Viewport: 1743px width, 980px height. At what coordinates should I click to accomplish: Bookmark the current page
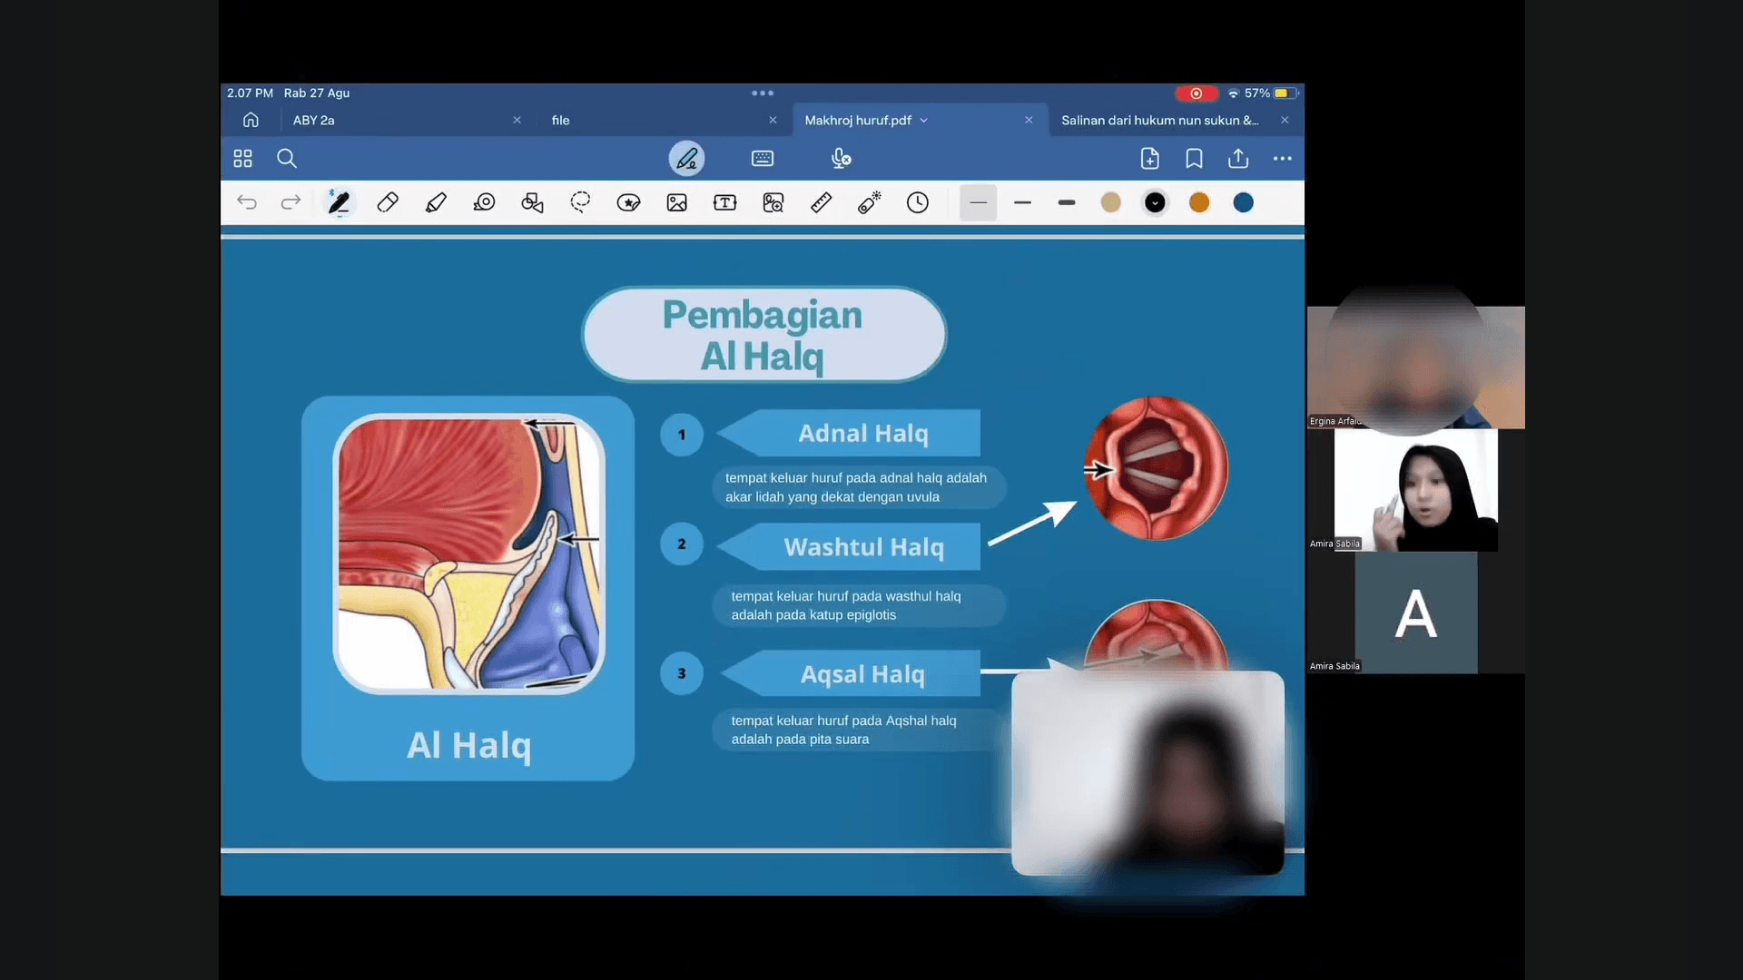1194,159
